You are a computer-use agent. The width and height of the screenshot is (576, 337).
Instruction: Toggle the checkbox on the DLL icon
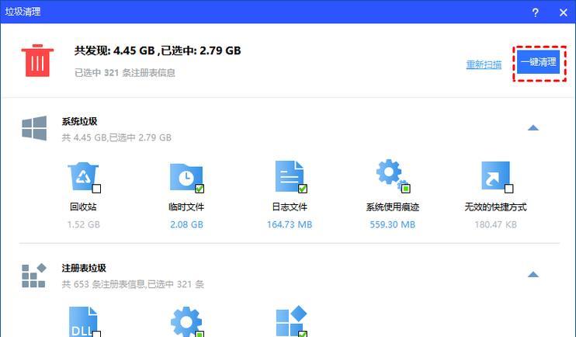tap(96, 334)
